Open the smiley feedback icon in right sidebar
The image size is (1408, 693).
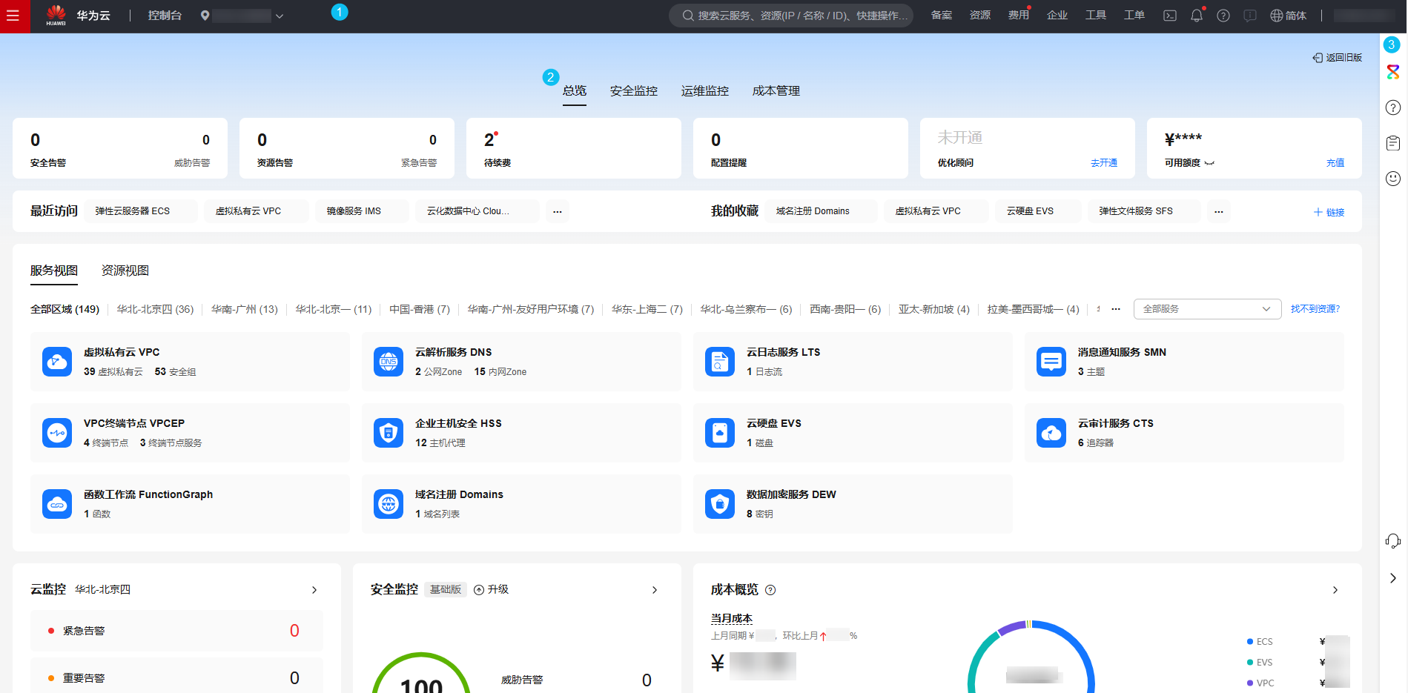point(1393,179)
